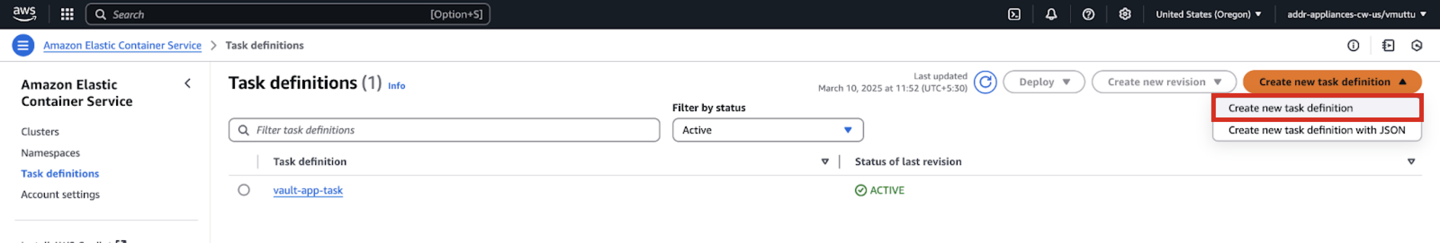
Task: Collapse the Create new task definition dropdown
Action: pos(1332,82)
